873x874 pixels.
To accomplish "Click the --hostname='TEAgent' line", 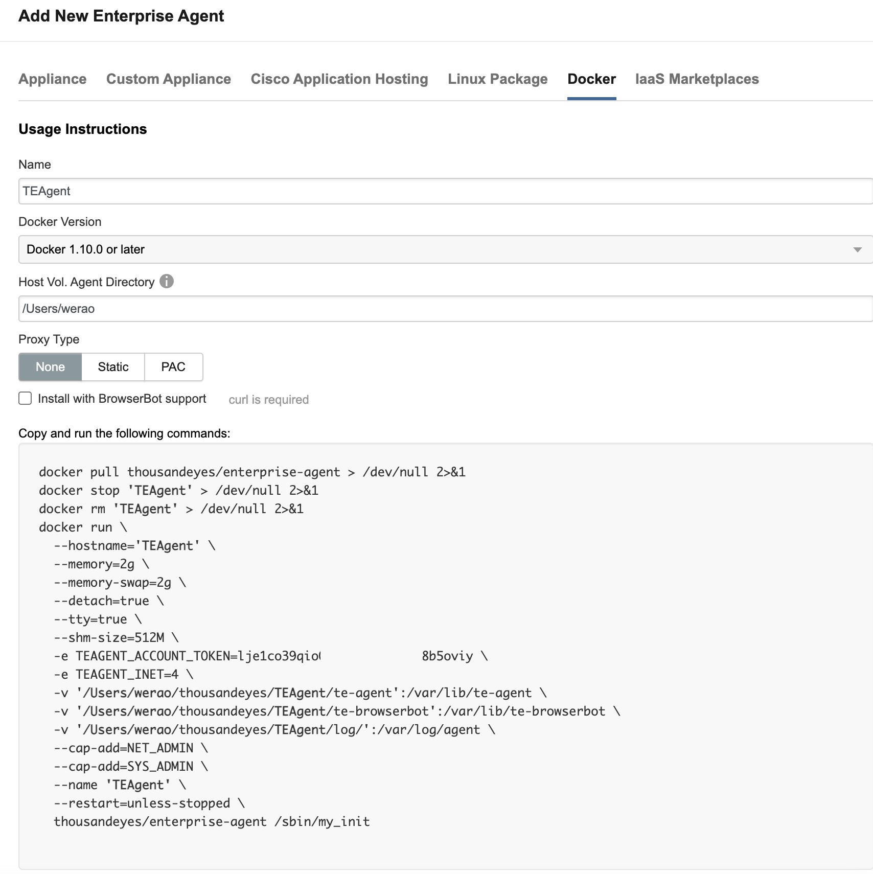I will click(135, 545).
